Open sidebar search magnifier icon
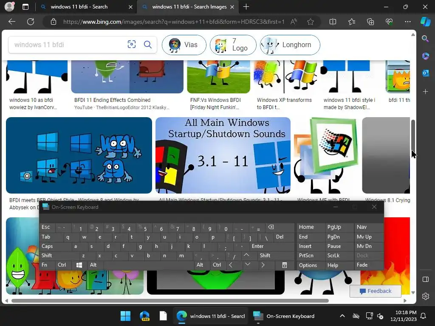The image size is (435, 326). (425, 39)
